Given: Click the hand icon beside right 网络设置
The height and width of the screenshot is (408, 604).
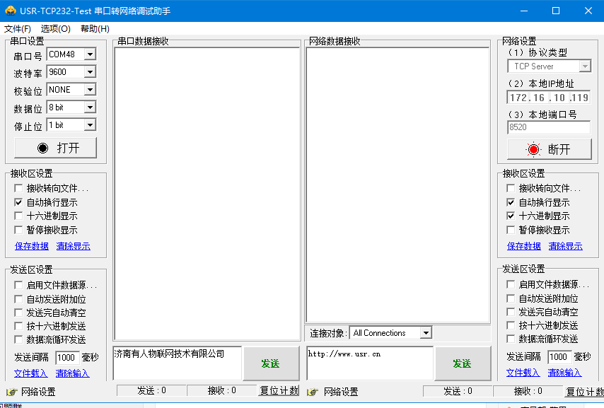Looking at the screenshot, I should (313, 392).
